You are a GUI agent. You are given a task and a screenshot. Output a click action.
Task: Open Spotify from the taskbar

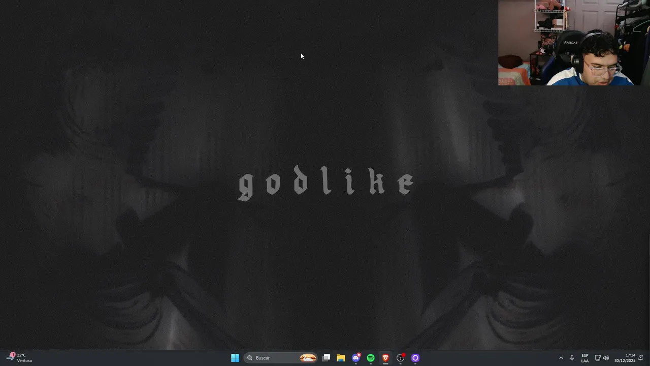point(371,358)
